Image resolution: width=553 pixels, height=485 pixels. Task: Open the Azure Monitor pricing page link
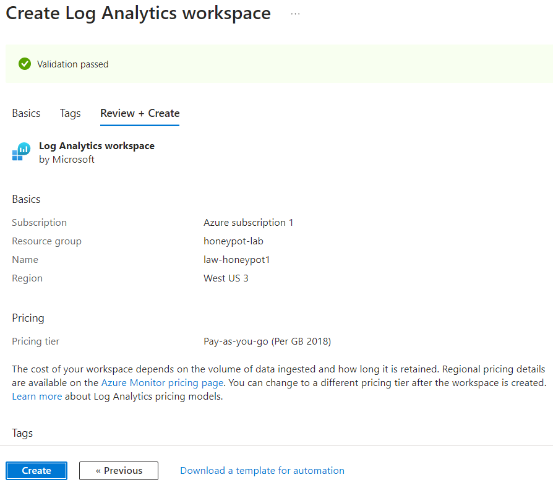click(x=162, y=382)
